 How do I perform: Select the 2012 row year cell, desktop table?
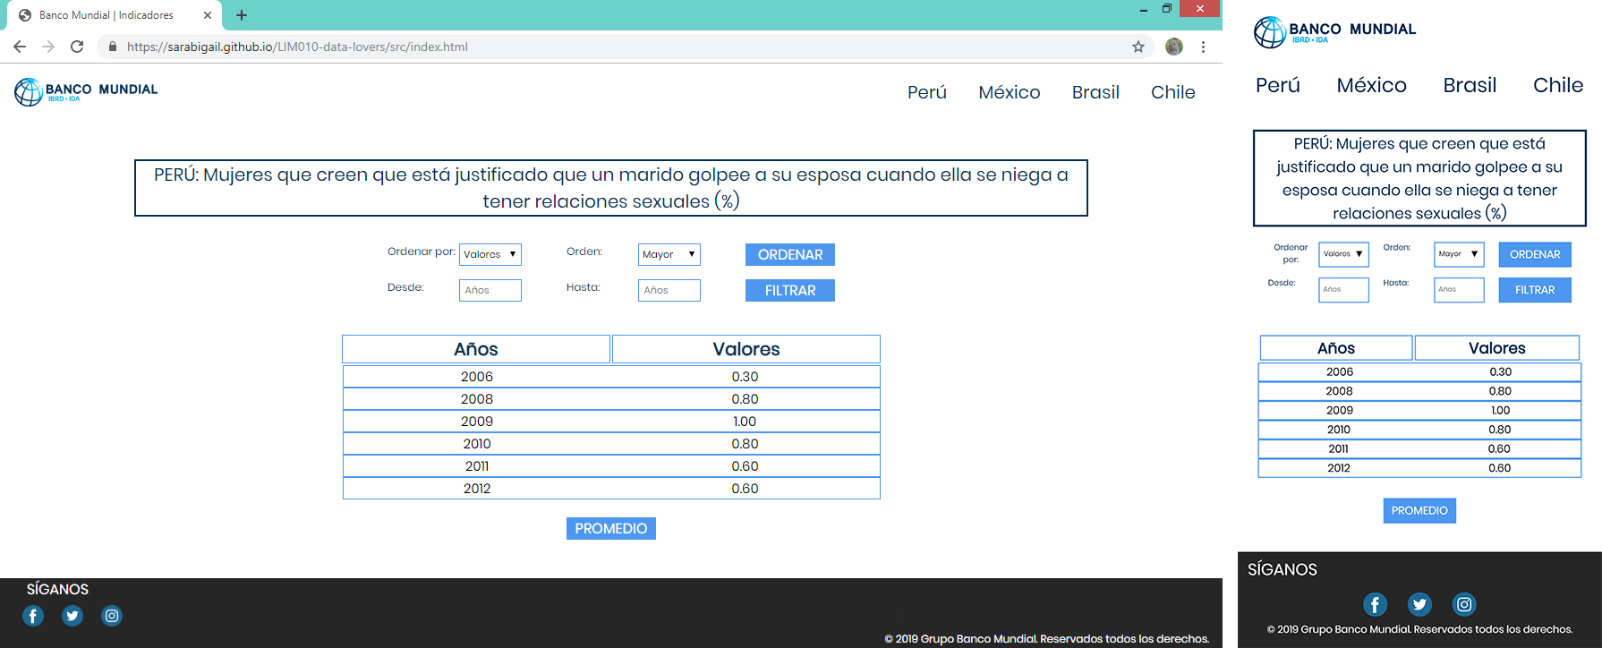pyautogui.click(x=477, y=489)
